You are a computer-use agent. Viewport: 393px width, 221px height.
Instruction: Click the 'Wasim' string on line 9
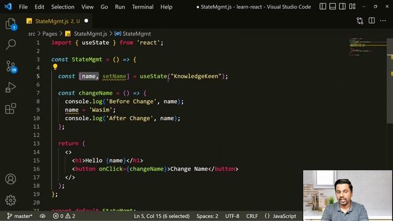pyautogui.click(x=101, y=110)
